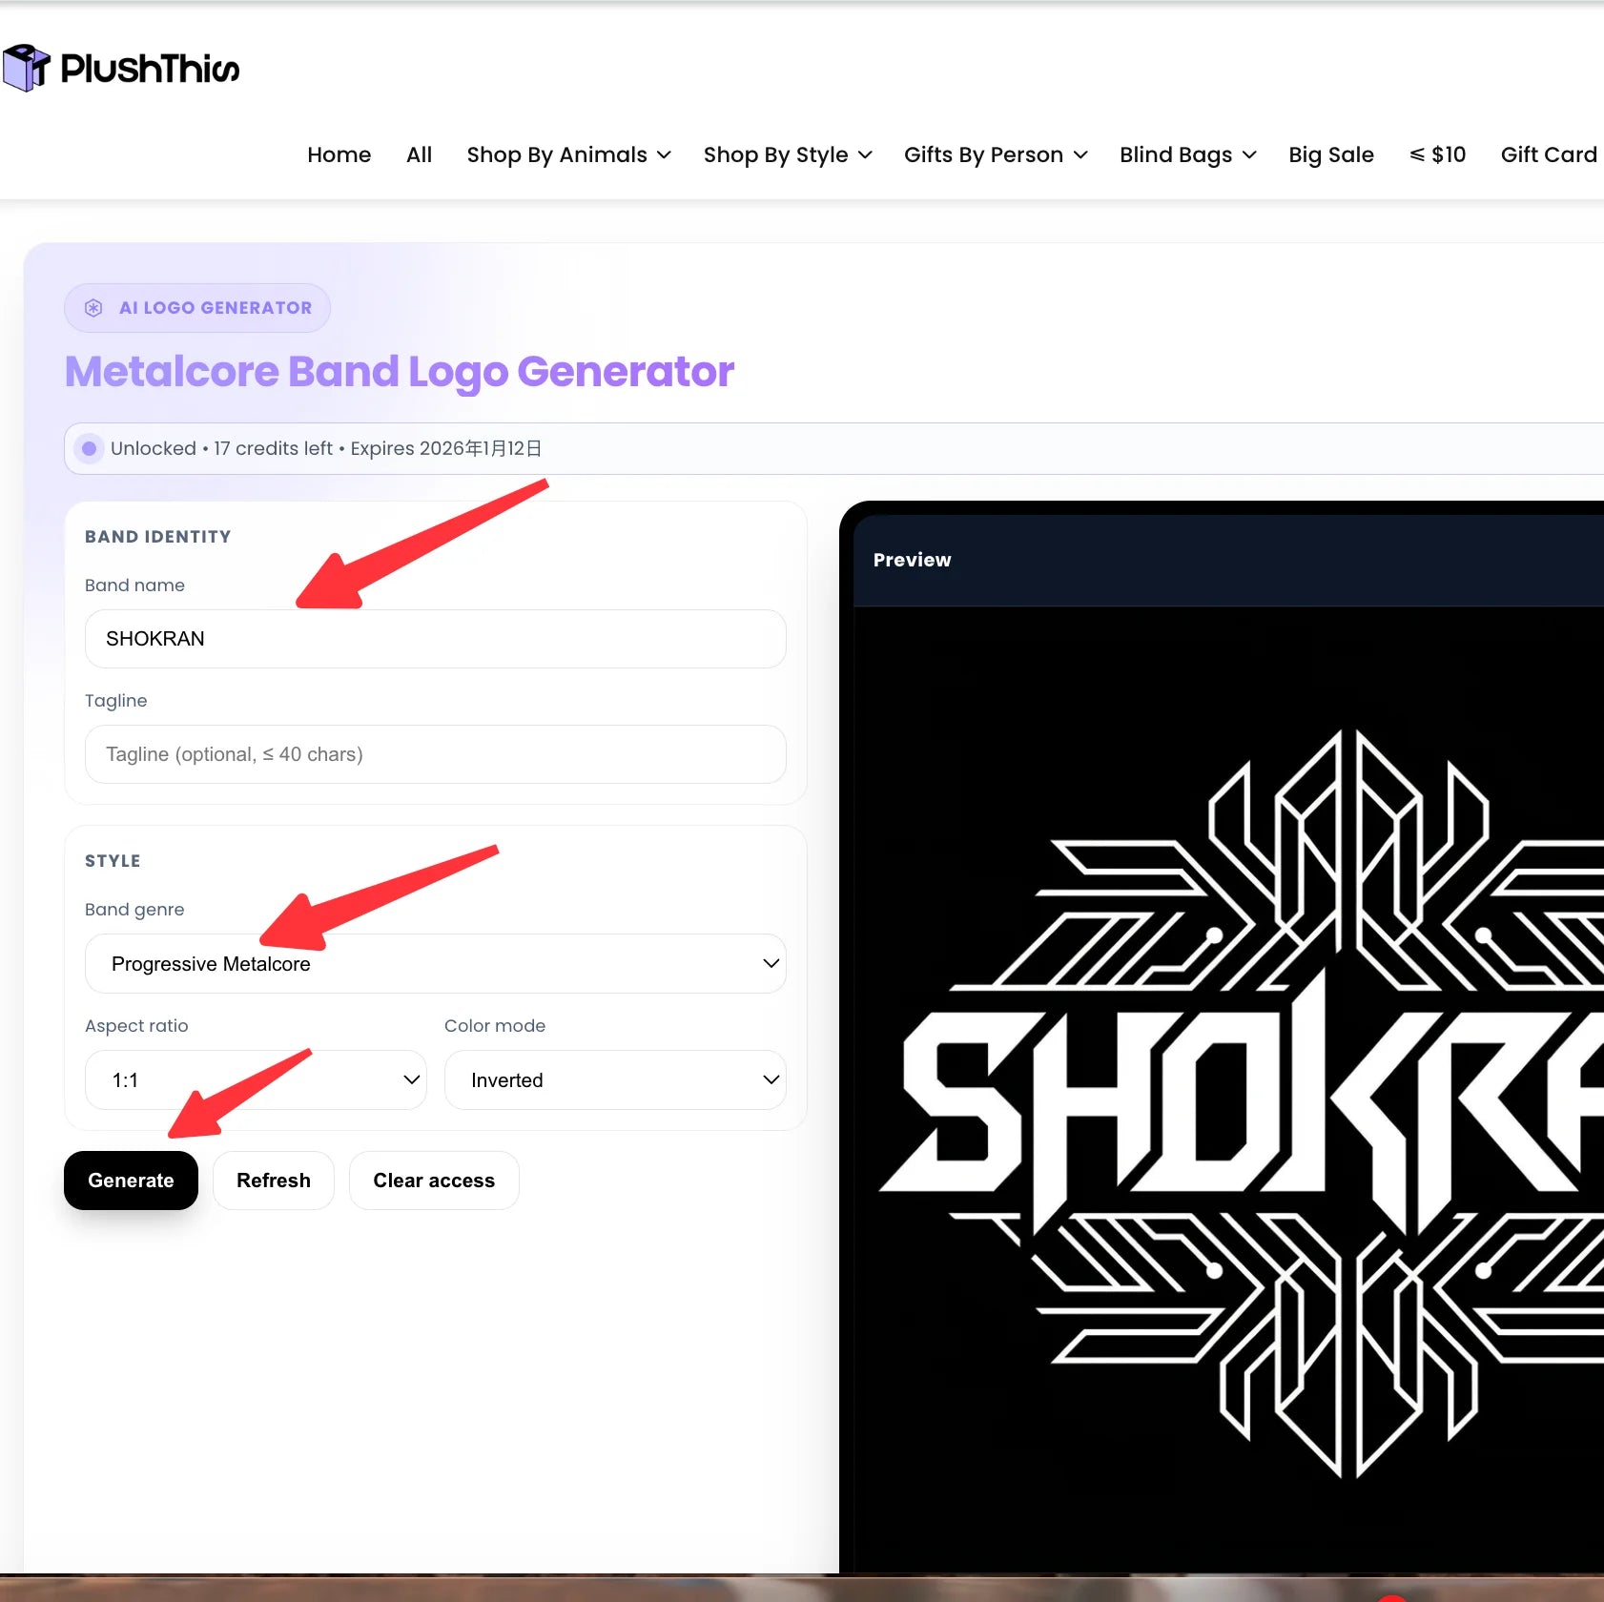Expand the Shop By Style menu chevron
This screenshot has width=1604, height=1602.
click(865, 155)
